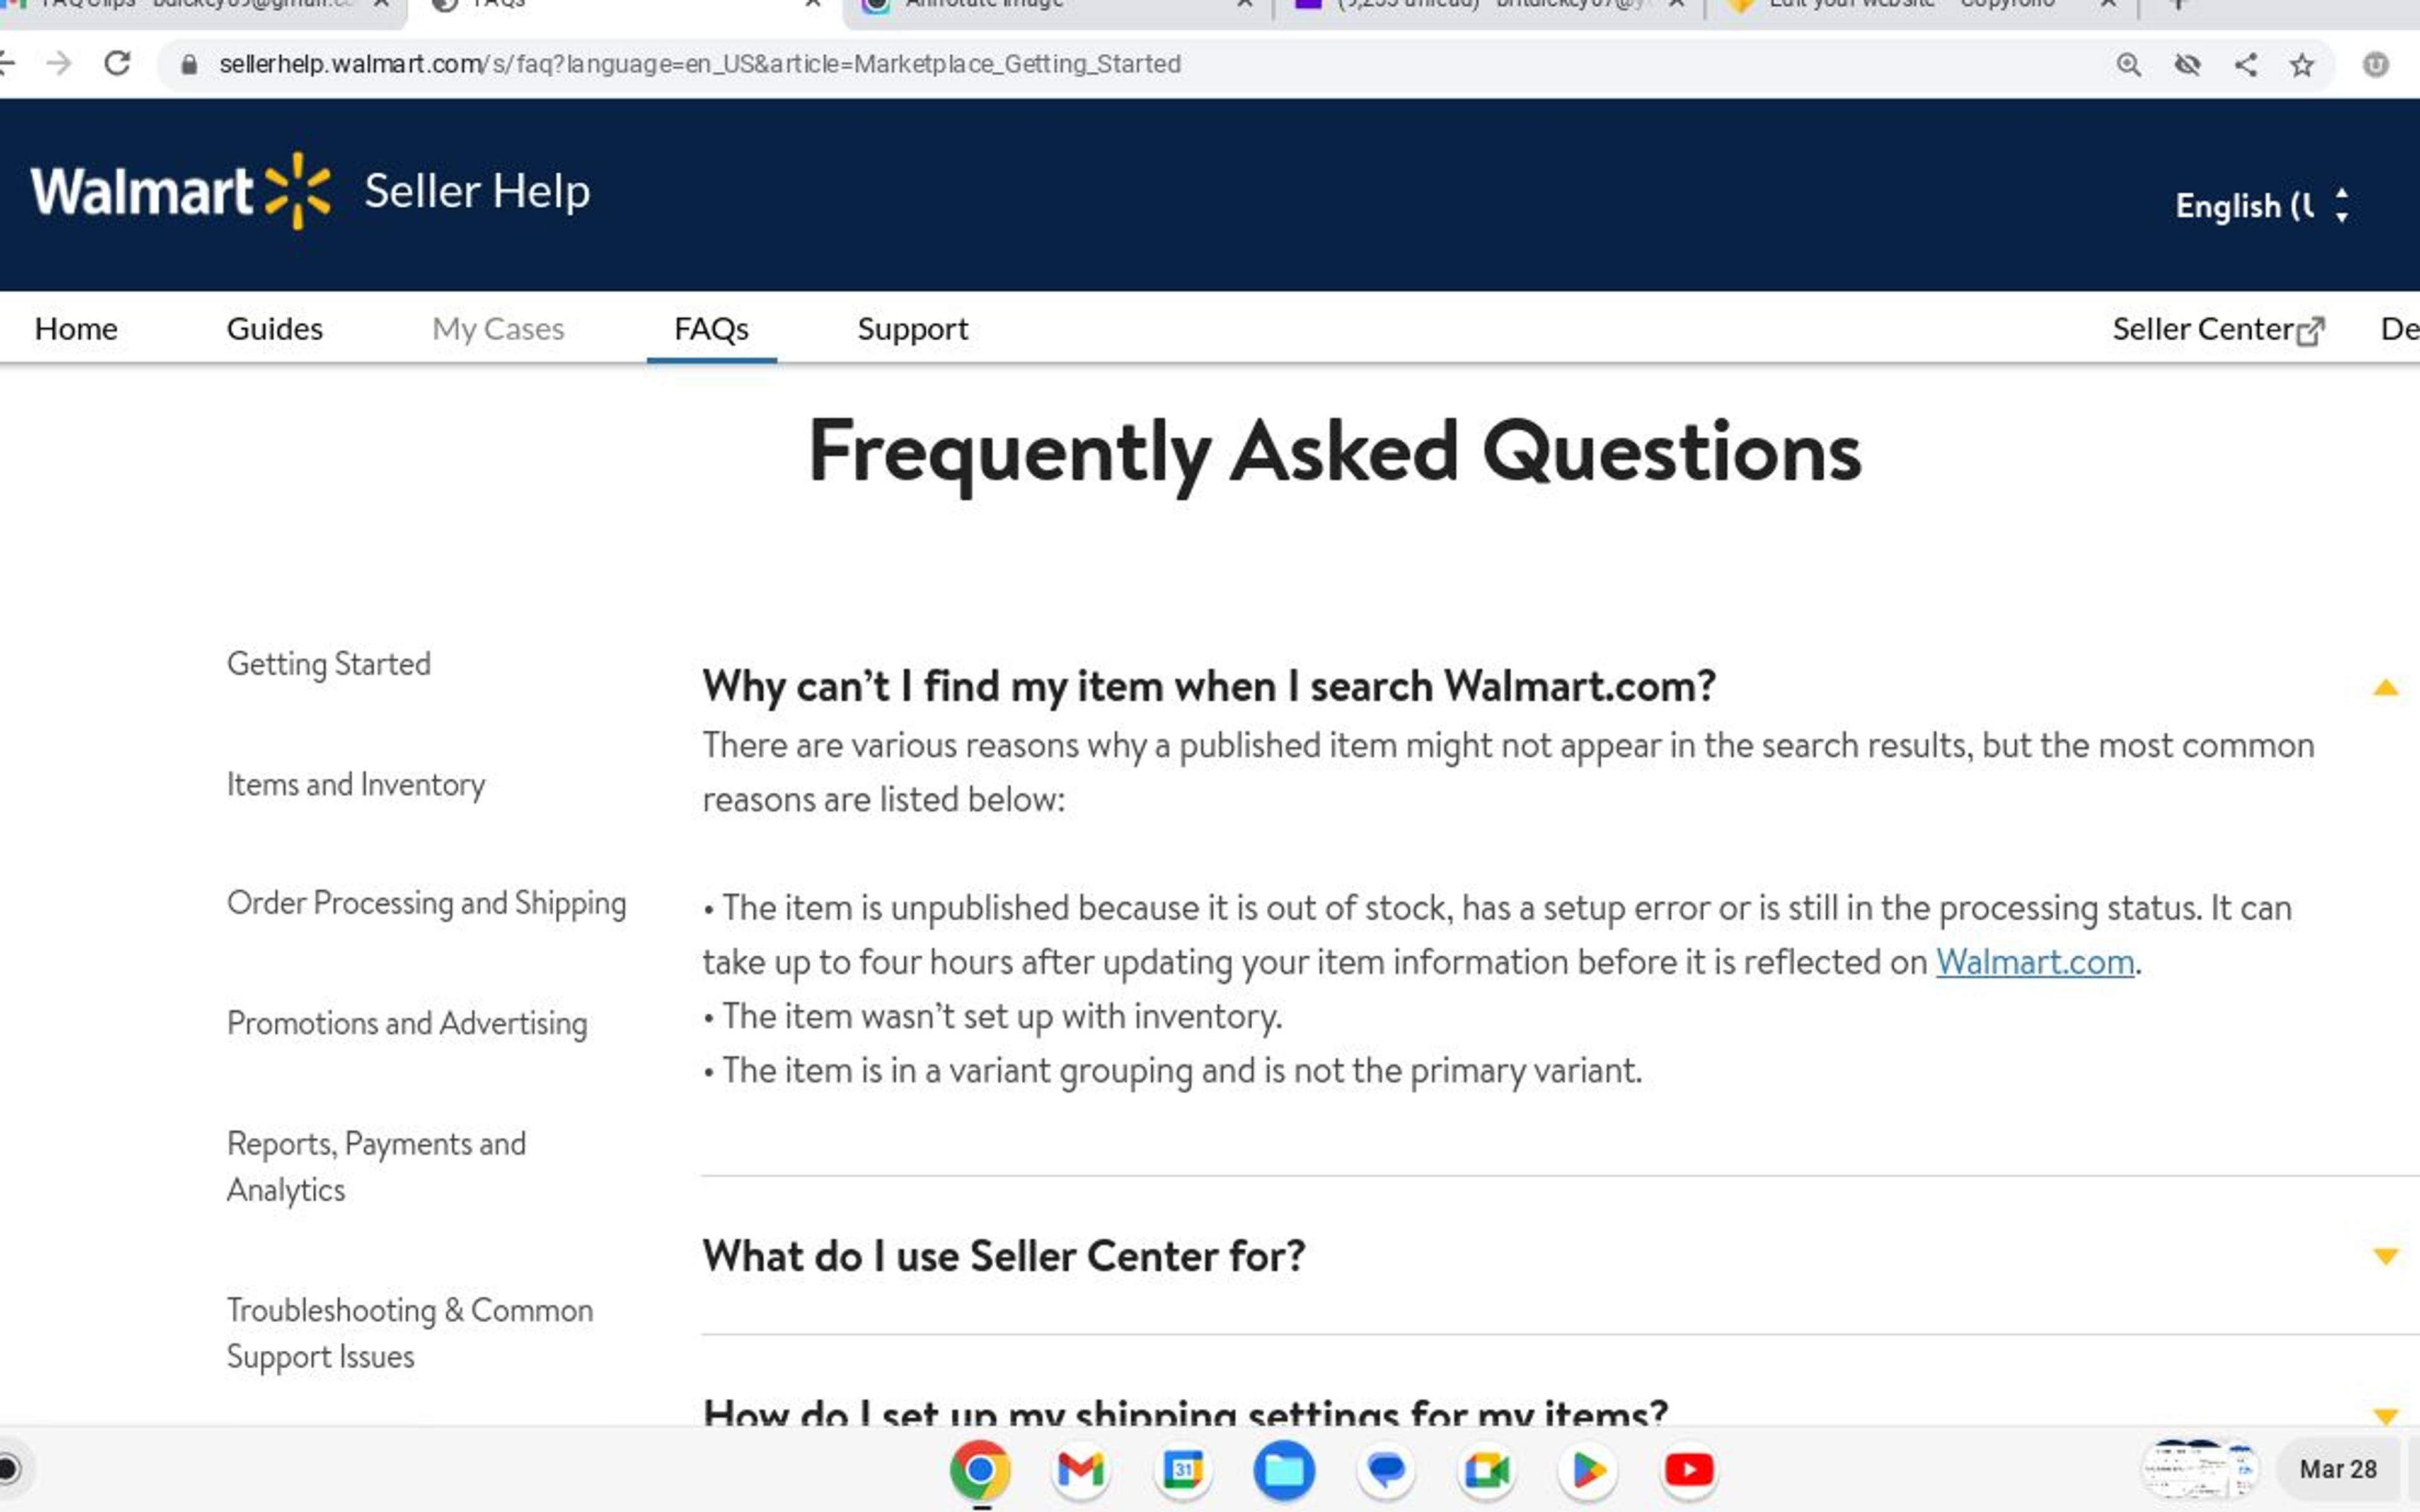Select the Getting Started category
The width and height of the screenshot is (2420, 1512).
329,664
